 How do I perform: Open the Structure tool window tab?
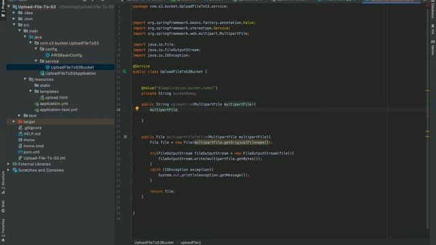point(3,183)
